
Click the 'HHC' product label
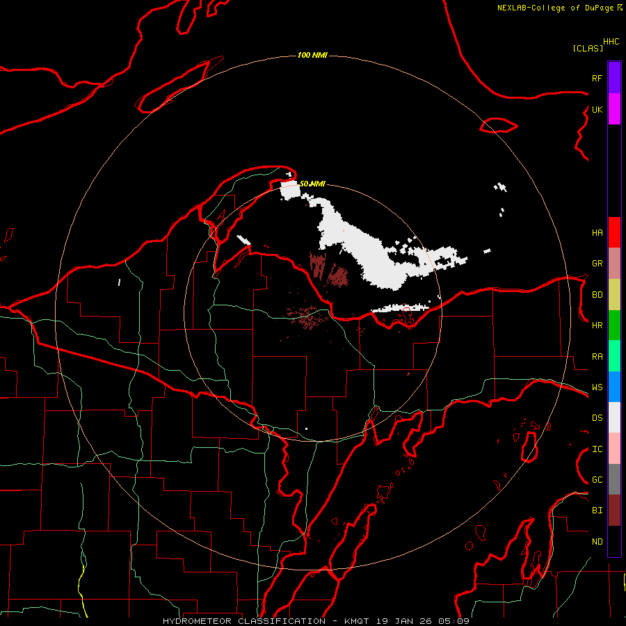[x=611, y=42]
